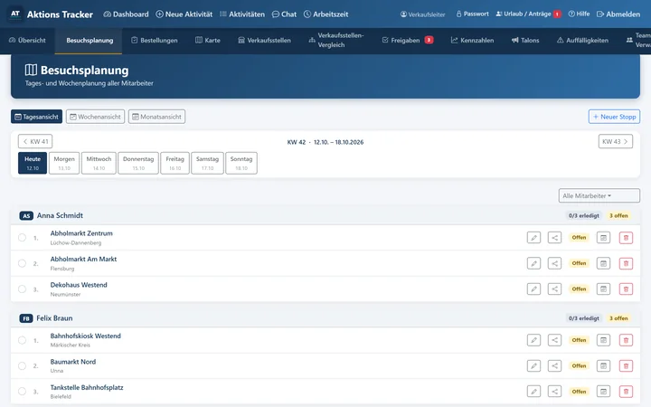This screenshot has height=407, width=651.
Task: Mark Dekohaus Westend as done
Action: pyautogui.click(x=22, y=289)
